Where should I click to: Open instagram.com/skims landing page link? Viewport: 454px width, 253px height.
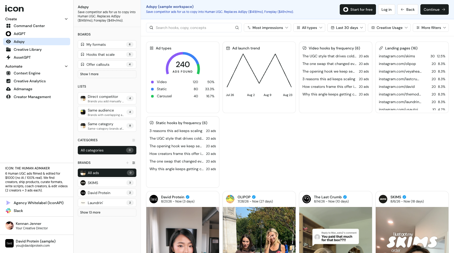coord(397,56)
